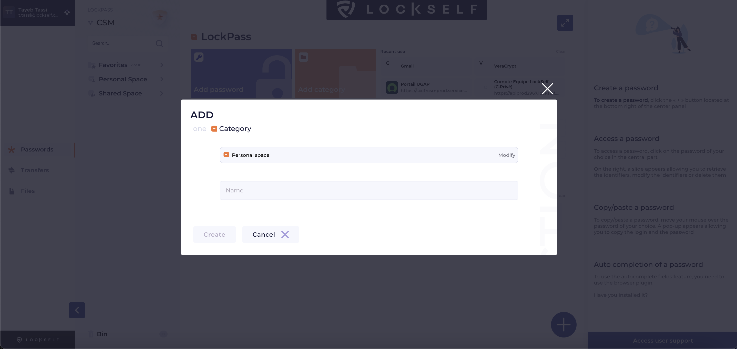Expand the Favorites chevron
This screenshot has height=349, width=737.
[162, 65]
